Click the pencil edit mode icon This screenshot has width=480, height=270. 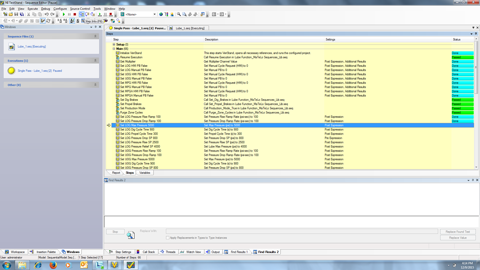coord(43,21)
